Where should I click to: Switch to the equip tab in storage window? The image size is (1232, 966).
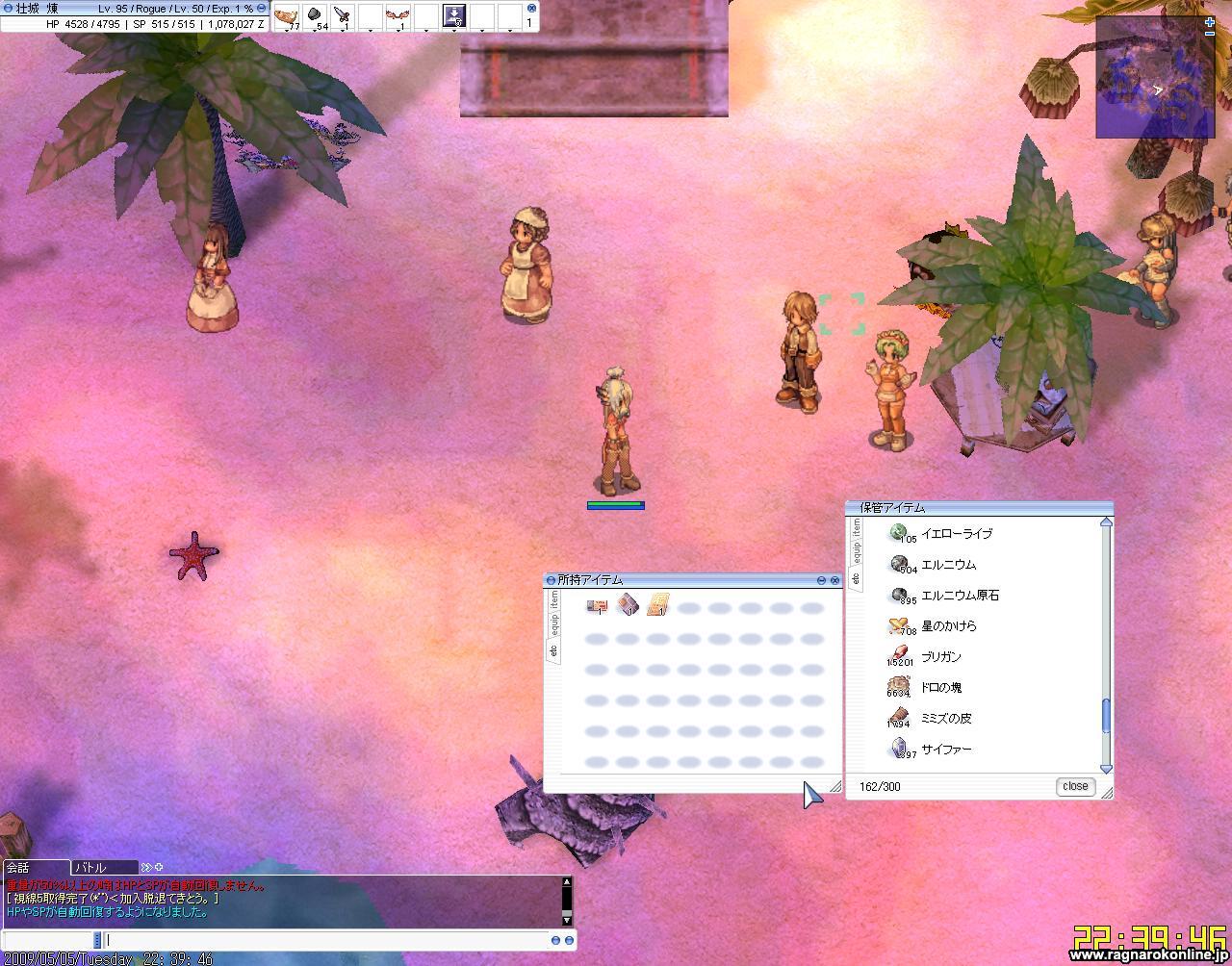[x=857, y=553]
